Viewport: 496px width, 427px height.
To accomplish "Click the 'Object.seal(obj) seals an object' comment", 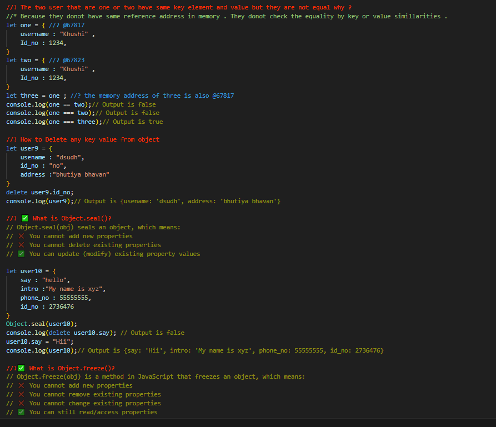I will click(93, 228).
